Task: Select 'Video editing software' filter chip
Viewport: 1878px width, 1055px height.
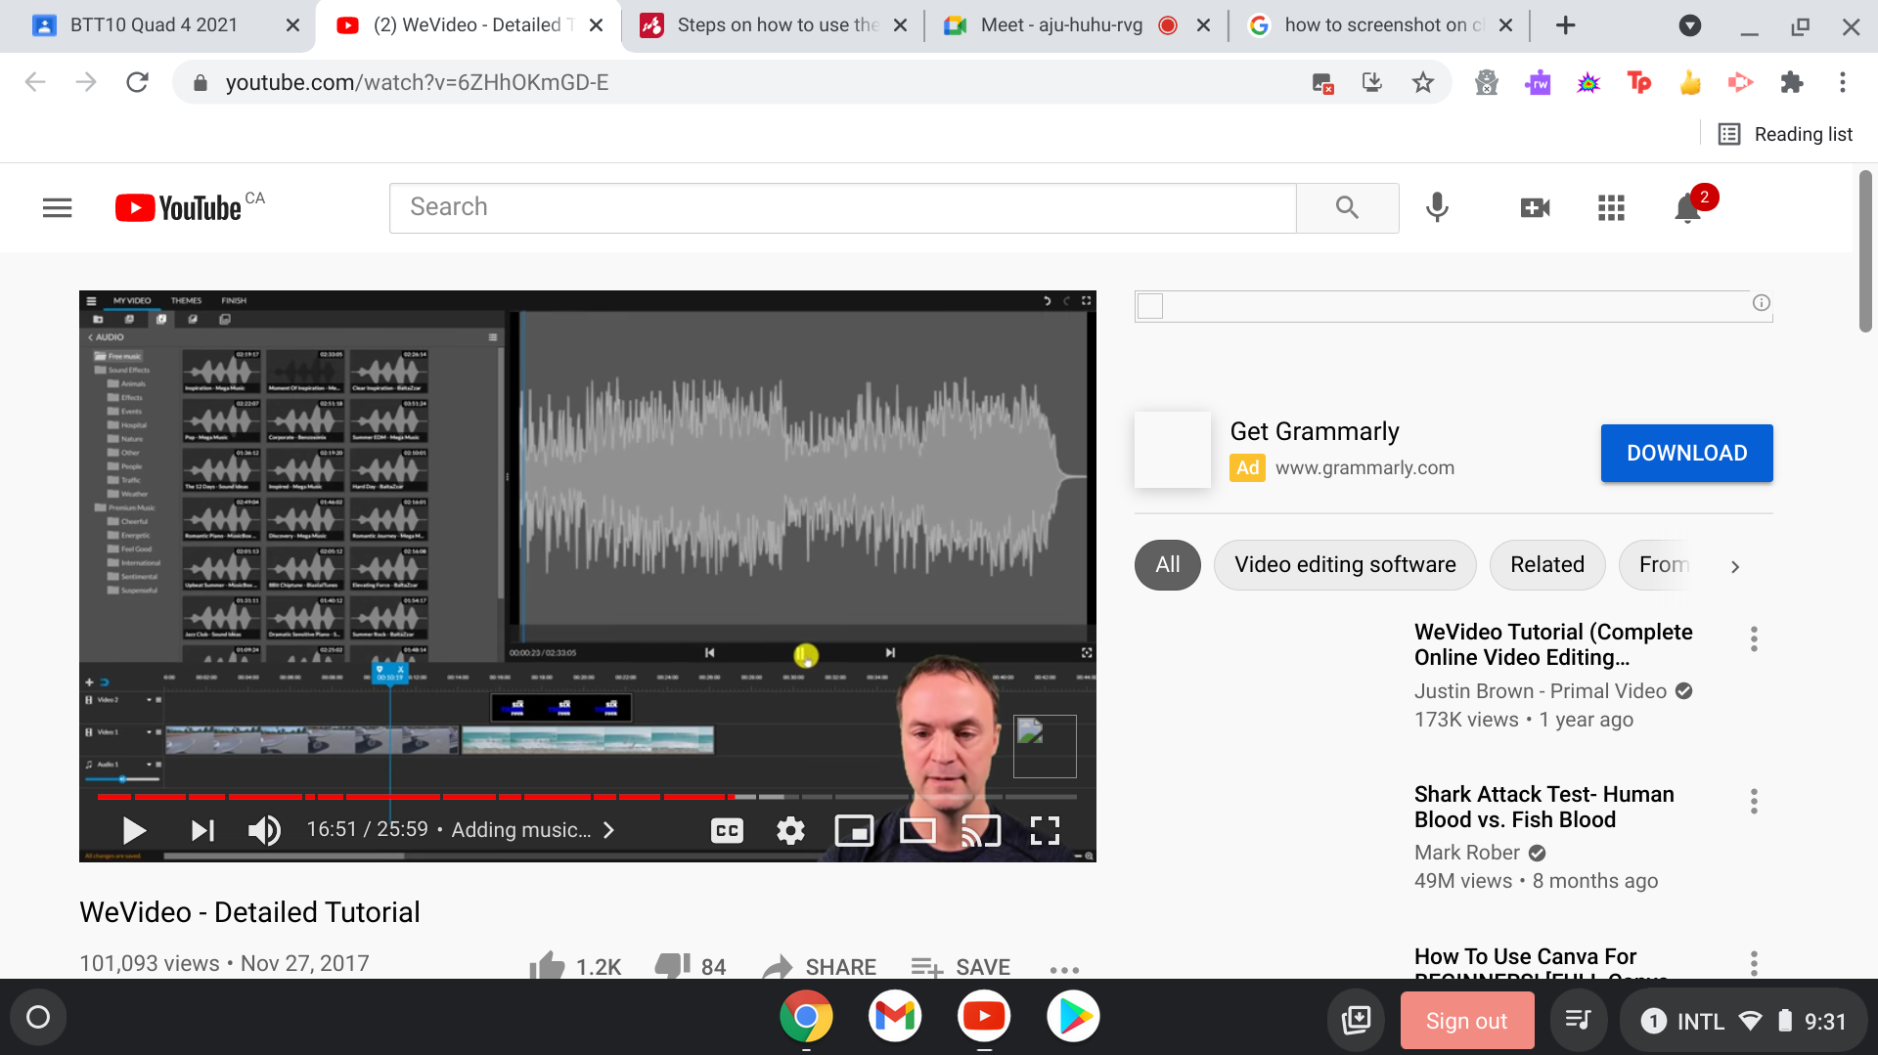Action: point(1345,565)
